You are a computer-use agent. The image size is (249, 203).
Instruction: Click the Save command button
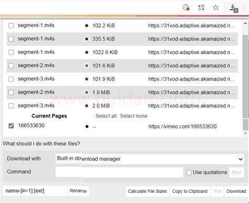[x=236, y=173]
